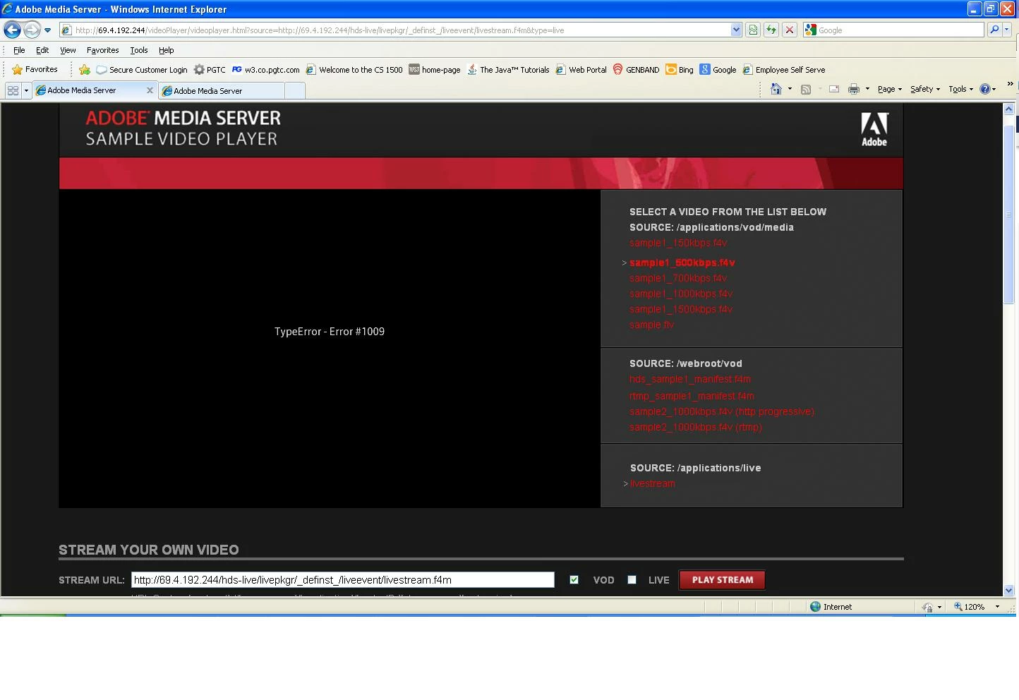Click the Compatibility View icon
Image resolution: width=1019 pixels, height=700 pixels.
tap(753, 30)
